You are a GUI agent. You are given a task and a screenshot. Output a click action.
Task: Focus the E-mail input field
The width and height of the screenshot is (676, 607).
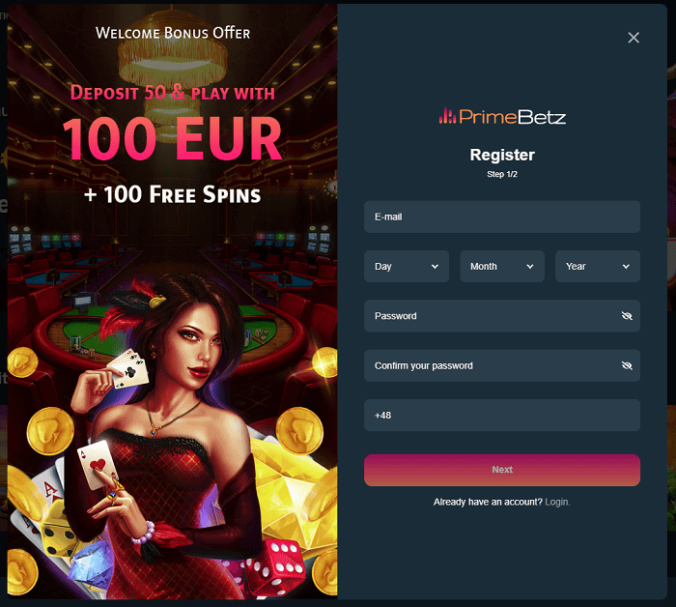(x=502, y=217)
